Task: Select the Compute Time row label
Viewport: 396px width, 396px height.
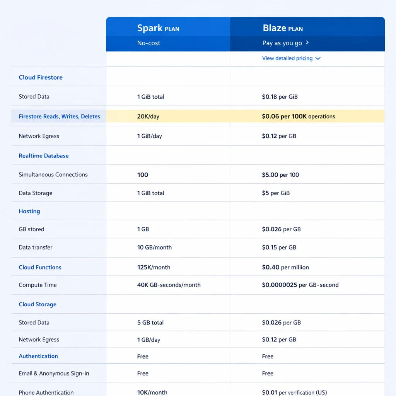Action: point(38,285)
